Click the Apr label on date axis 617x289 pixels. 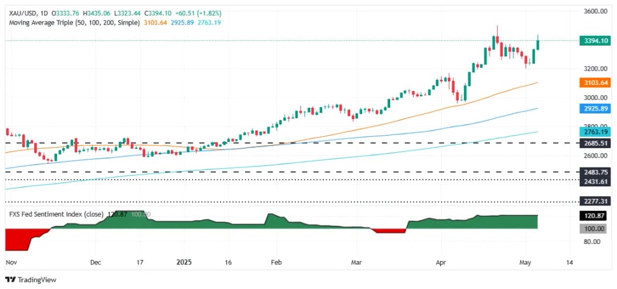[440, 263]
